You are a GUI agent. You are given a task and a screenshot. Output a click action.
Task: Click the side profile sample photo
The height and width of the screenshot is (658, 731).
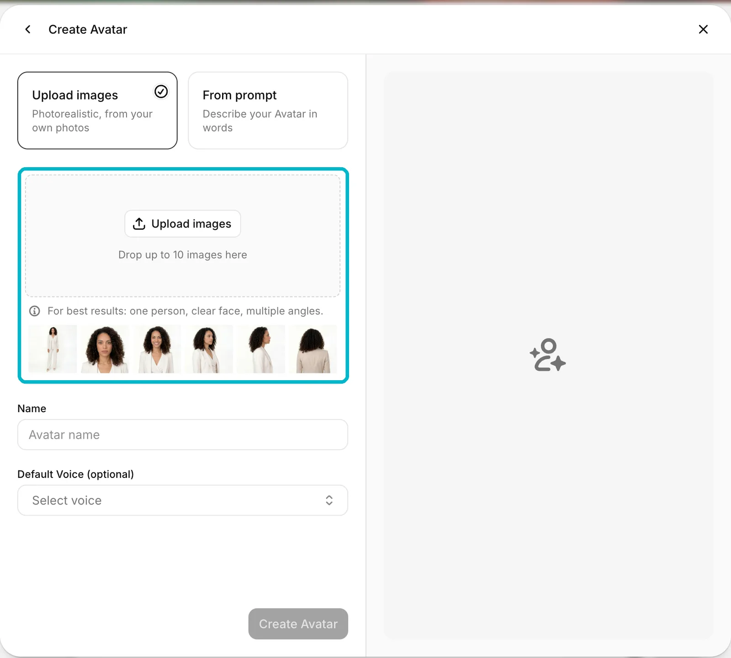tap(261, 349)
